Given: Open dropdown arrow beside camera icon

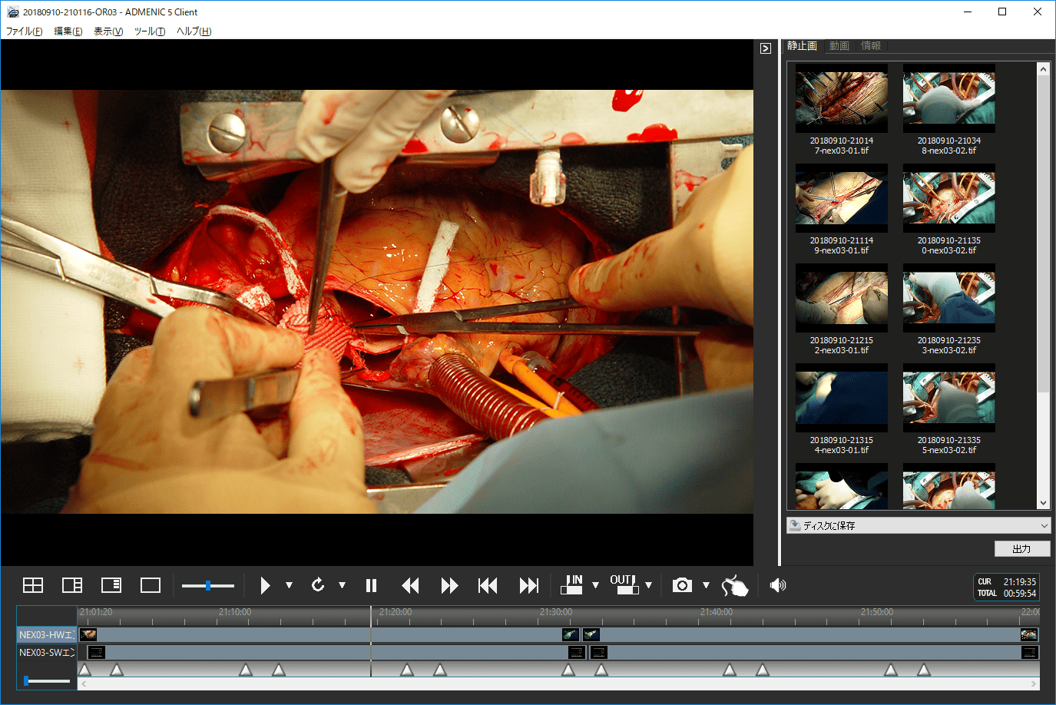Looking at the screenshot, I should tap(706, 585).
